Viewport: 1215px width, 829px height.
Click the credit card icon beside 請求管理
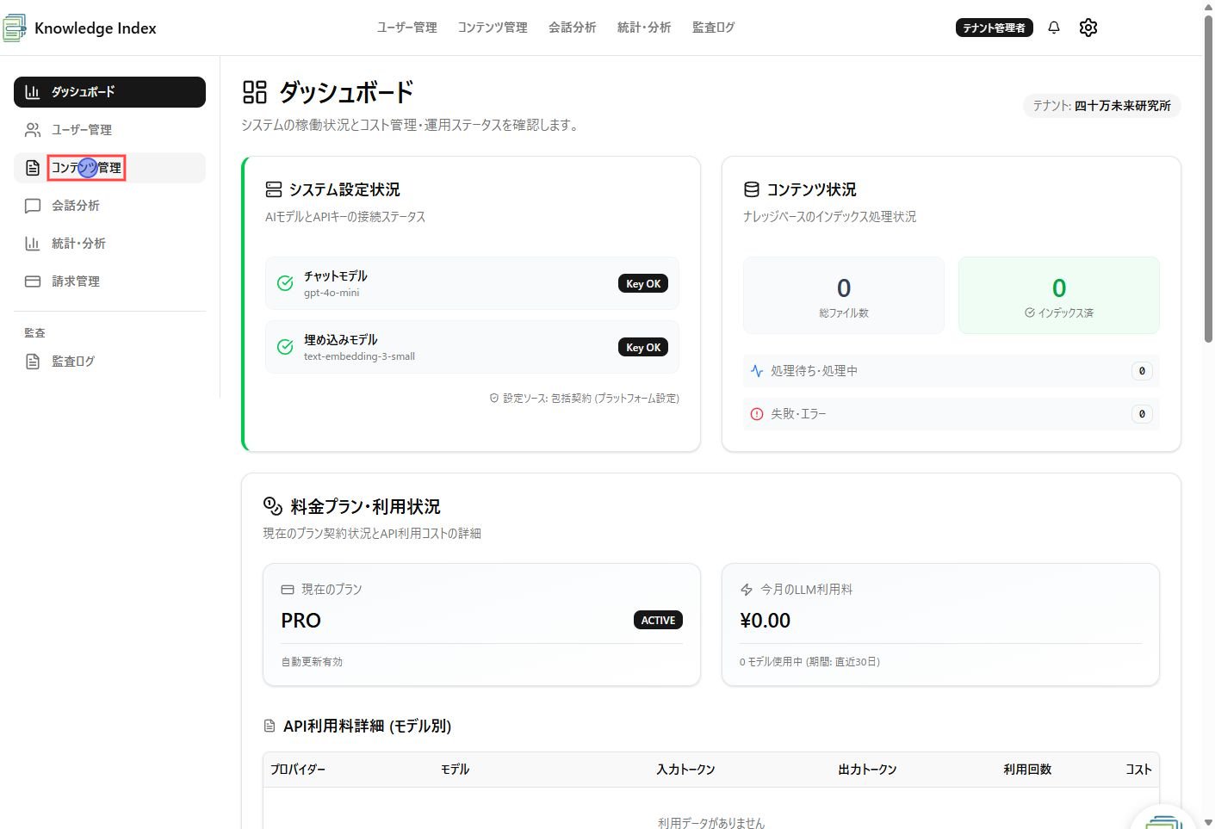(33, 281)
